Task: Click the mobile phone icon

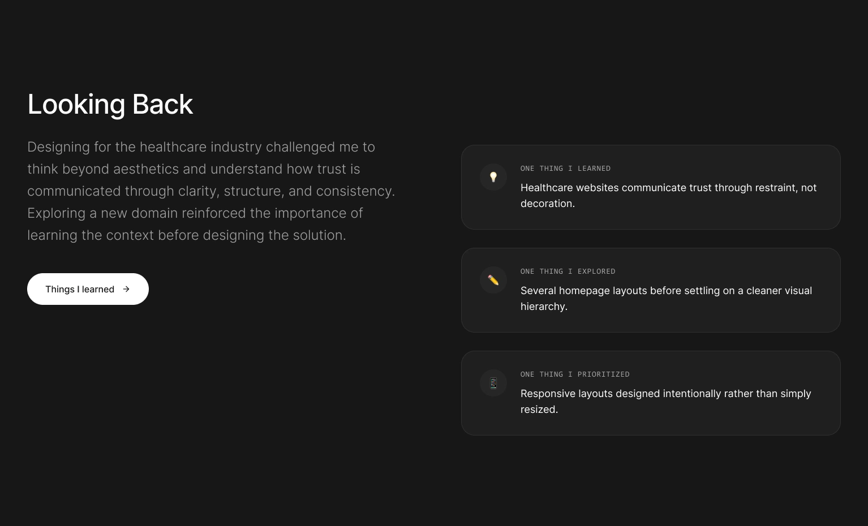Action: click(493, 383)
